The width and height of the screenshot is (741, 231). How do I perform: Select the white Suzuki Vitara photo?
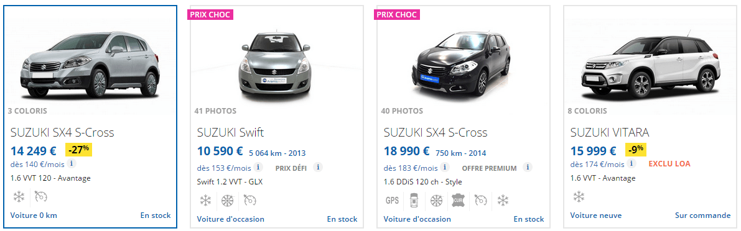pos(650,65)
